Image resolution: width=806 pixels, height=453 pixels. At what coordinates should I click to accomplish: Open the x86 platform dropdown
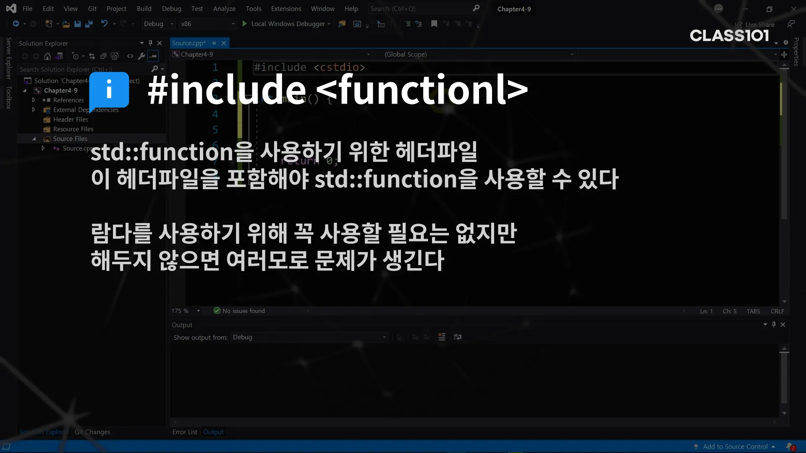coord(207,24)
